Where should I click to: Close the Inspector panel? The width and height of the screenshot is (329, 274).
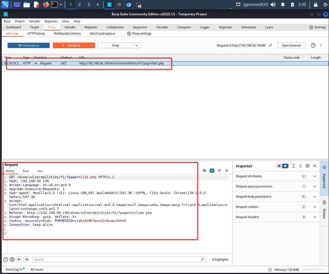pos(315,166)
